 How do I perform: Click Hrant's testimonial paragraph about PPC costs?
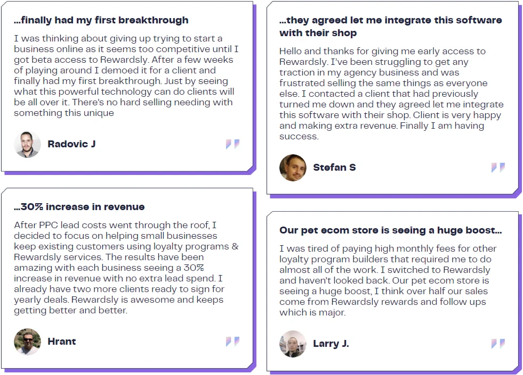point(126,268)
